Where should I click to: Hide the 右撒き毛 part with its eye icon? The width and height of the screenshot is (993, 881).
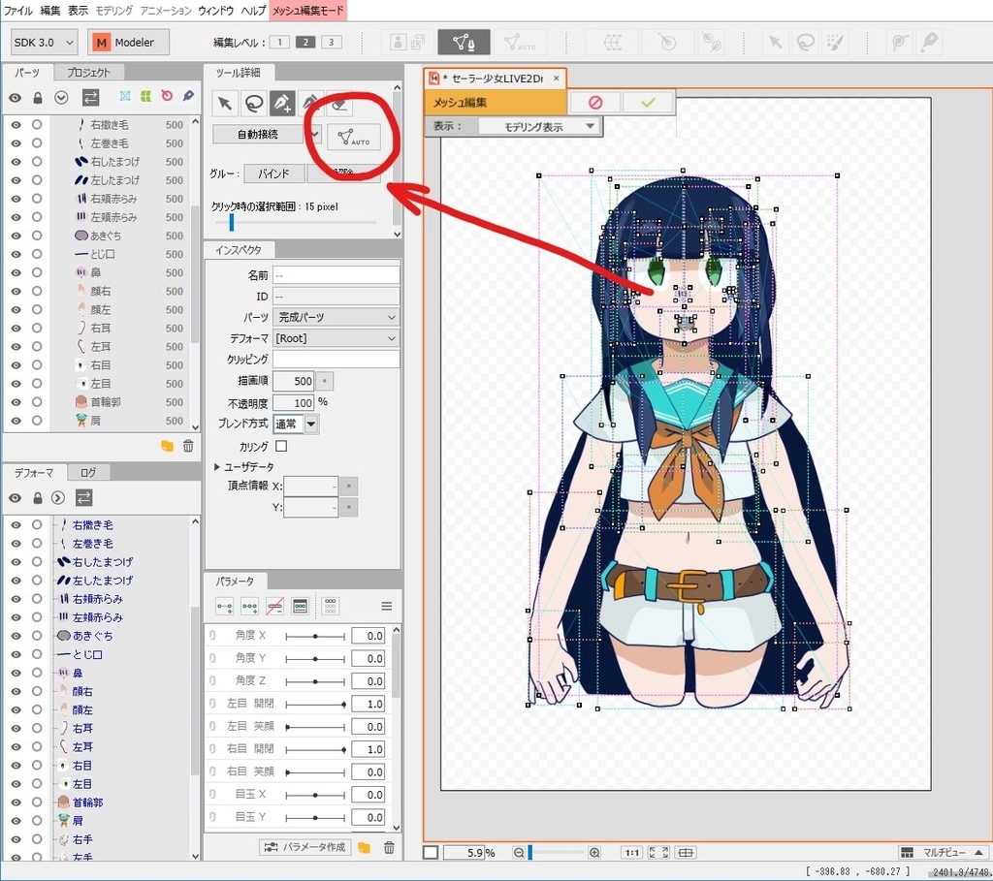16,125
